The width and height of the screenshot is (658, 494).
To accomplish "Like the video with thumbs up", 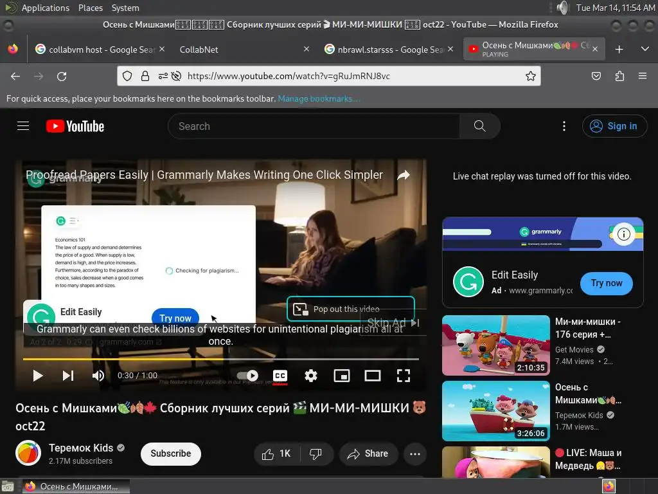I will (276, 453).
